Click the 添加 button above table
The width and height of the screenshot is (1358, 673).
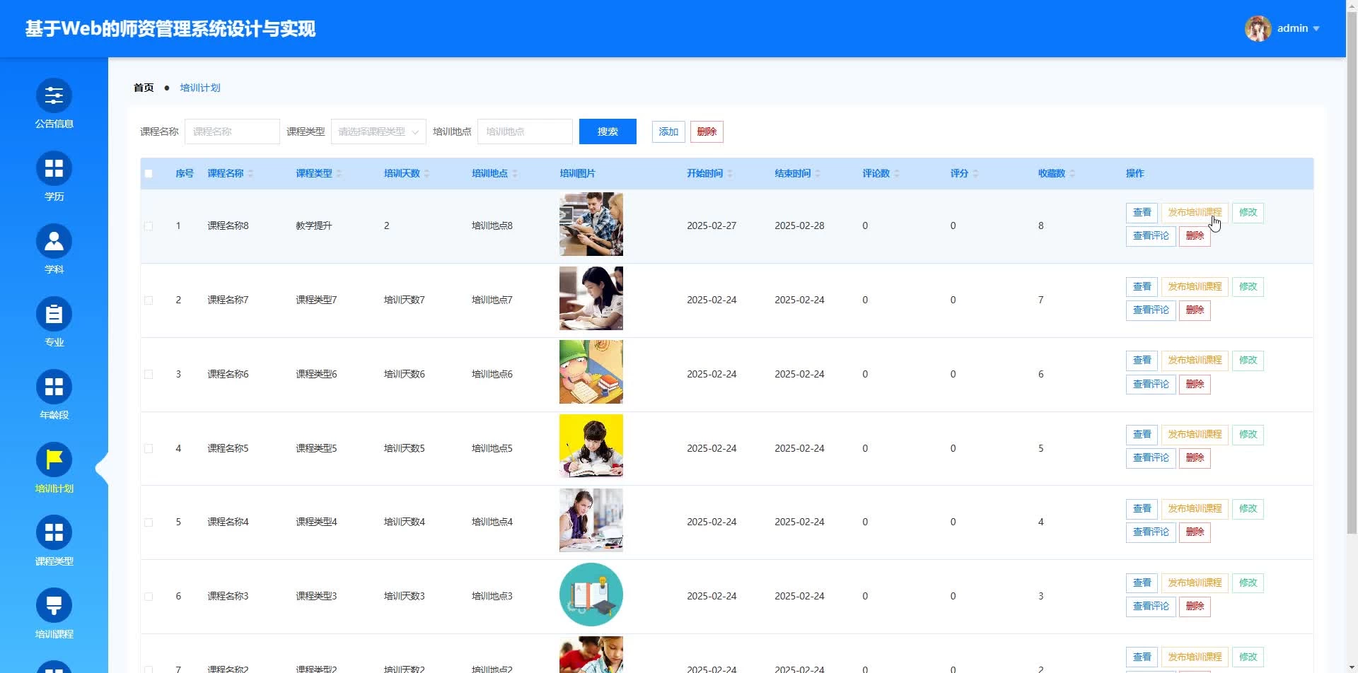[x=668, y=131]
